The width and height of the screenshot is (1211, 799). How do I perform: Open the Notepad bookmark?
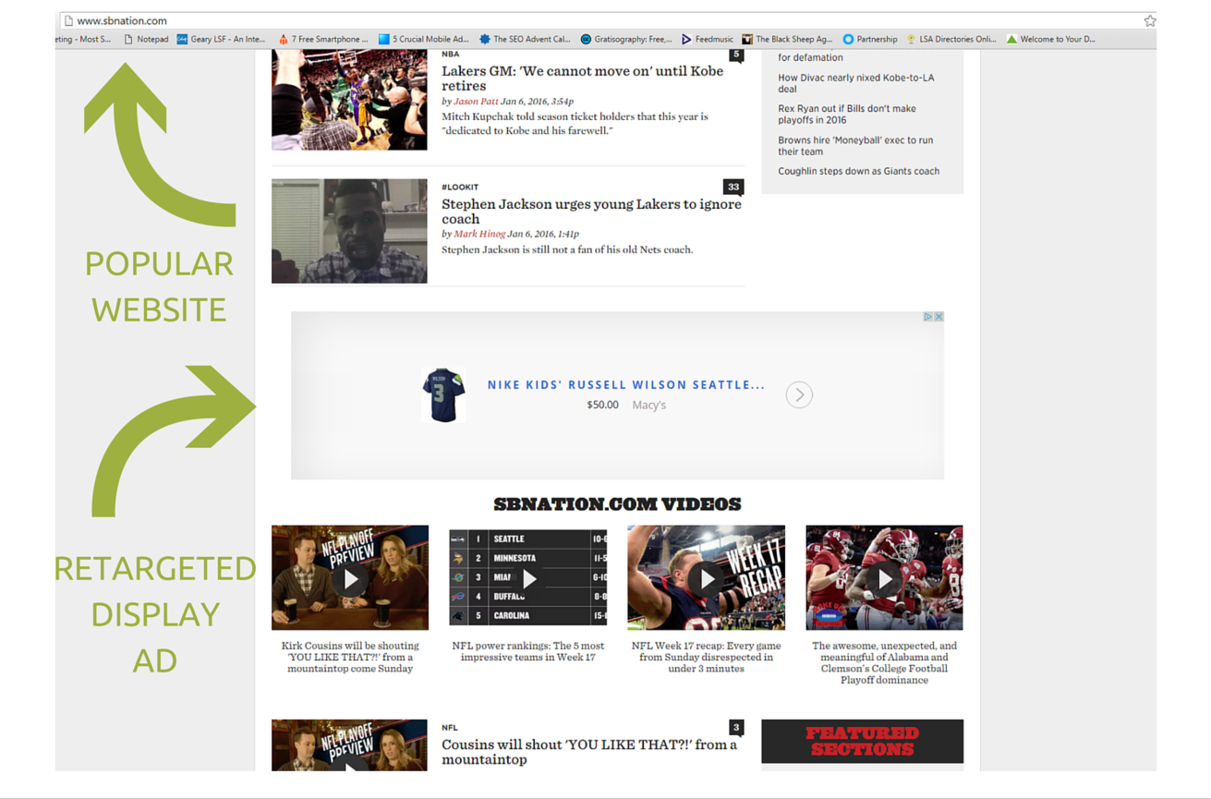point(146,39)
